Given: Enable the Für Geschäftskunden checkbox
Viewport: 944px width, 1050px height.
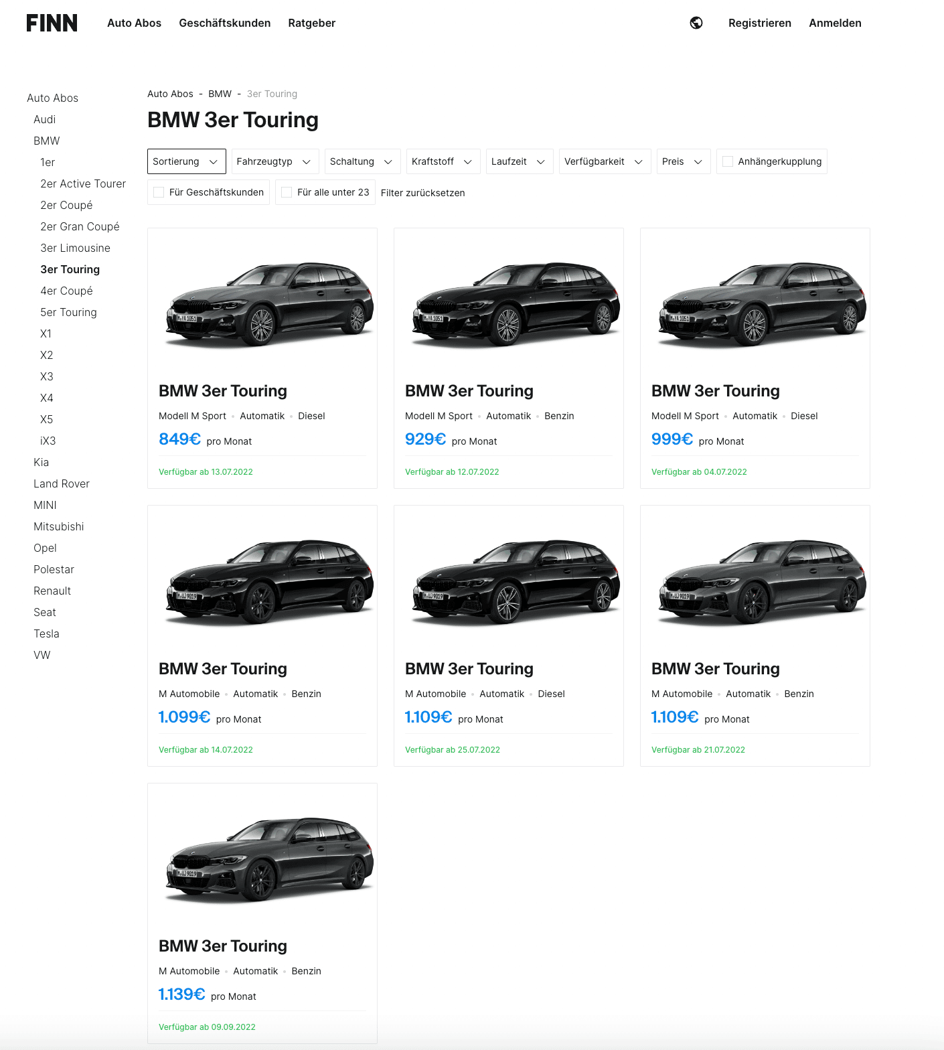Looking at the screenshot, I should pyautogui.click(x=159, y=192).
